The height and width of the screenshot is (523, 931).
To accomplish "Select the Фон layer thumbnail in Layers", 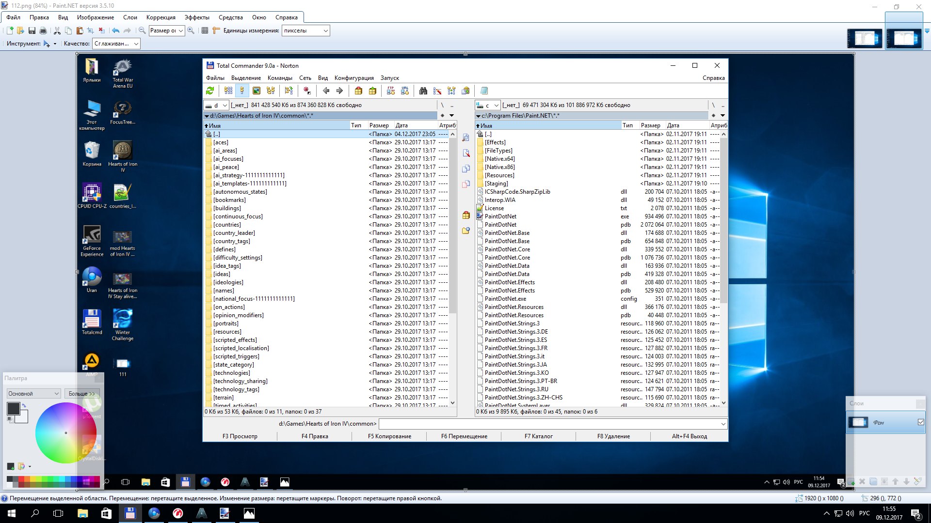I will point(858,422).
